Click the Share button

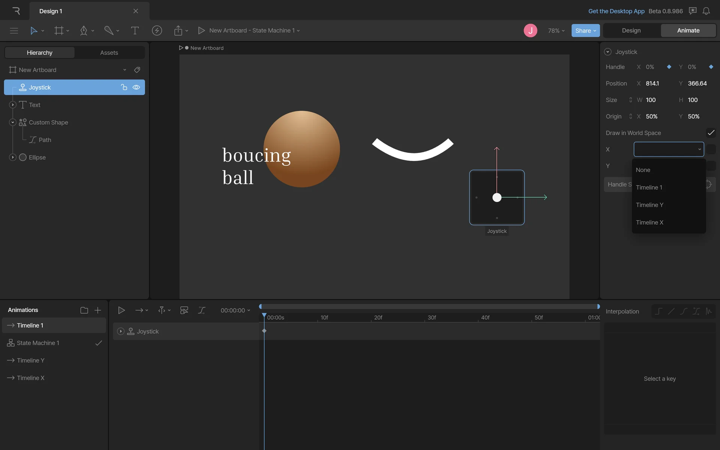click(x=585, y=30)
